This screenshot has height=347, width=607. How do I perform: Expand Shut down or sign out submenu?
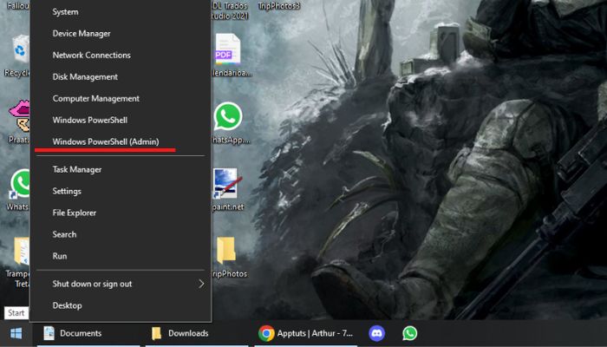[x=121, y=284]
